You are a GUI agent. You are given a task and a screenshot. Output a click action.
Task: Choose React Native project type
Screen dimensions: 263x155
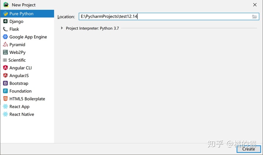27,114
